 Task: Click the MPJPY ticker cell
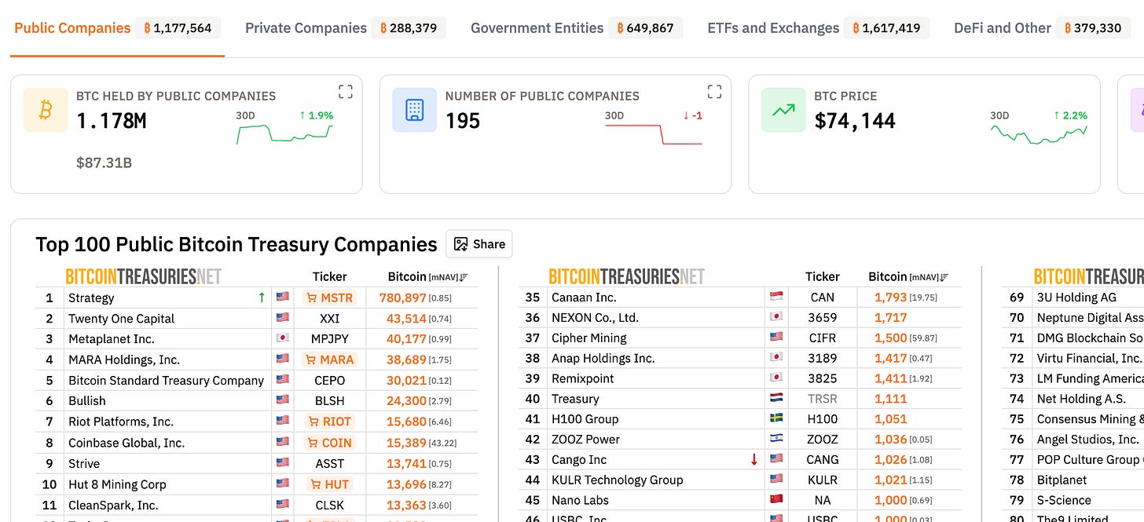[x=330, y=339]
